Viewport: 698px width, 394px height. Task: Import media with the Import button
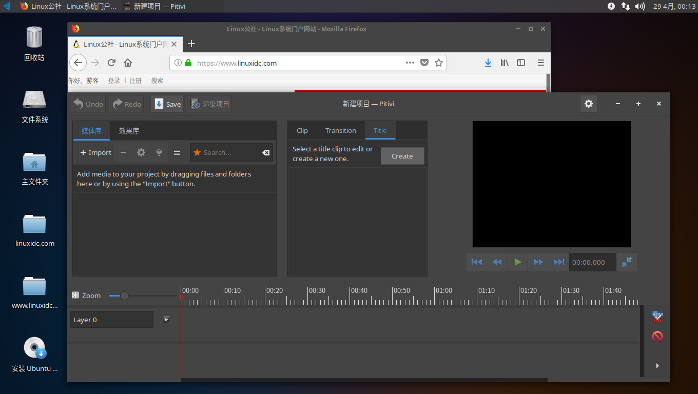[x=95, y=152]
